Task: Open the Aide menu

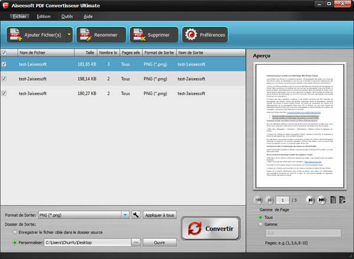Action: (x=88, y=17)
